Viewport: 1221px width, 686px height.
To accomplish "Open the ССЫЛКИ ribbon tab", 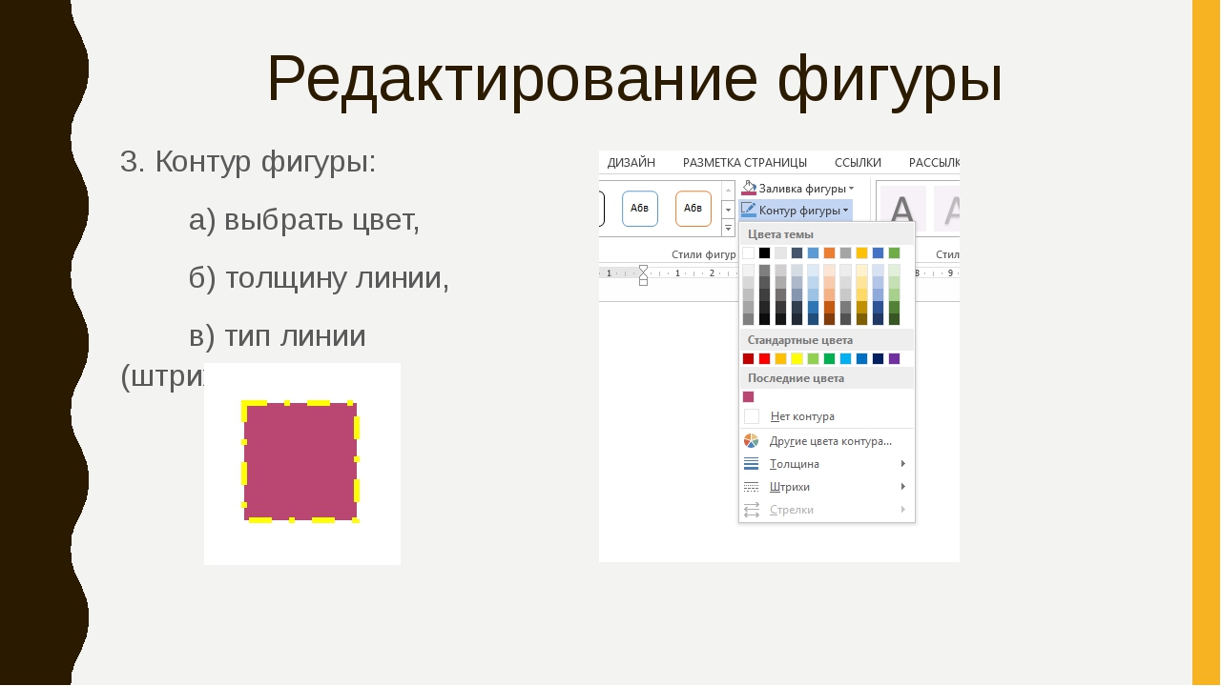I will pyautogui.click(x=858, y=162).
